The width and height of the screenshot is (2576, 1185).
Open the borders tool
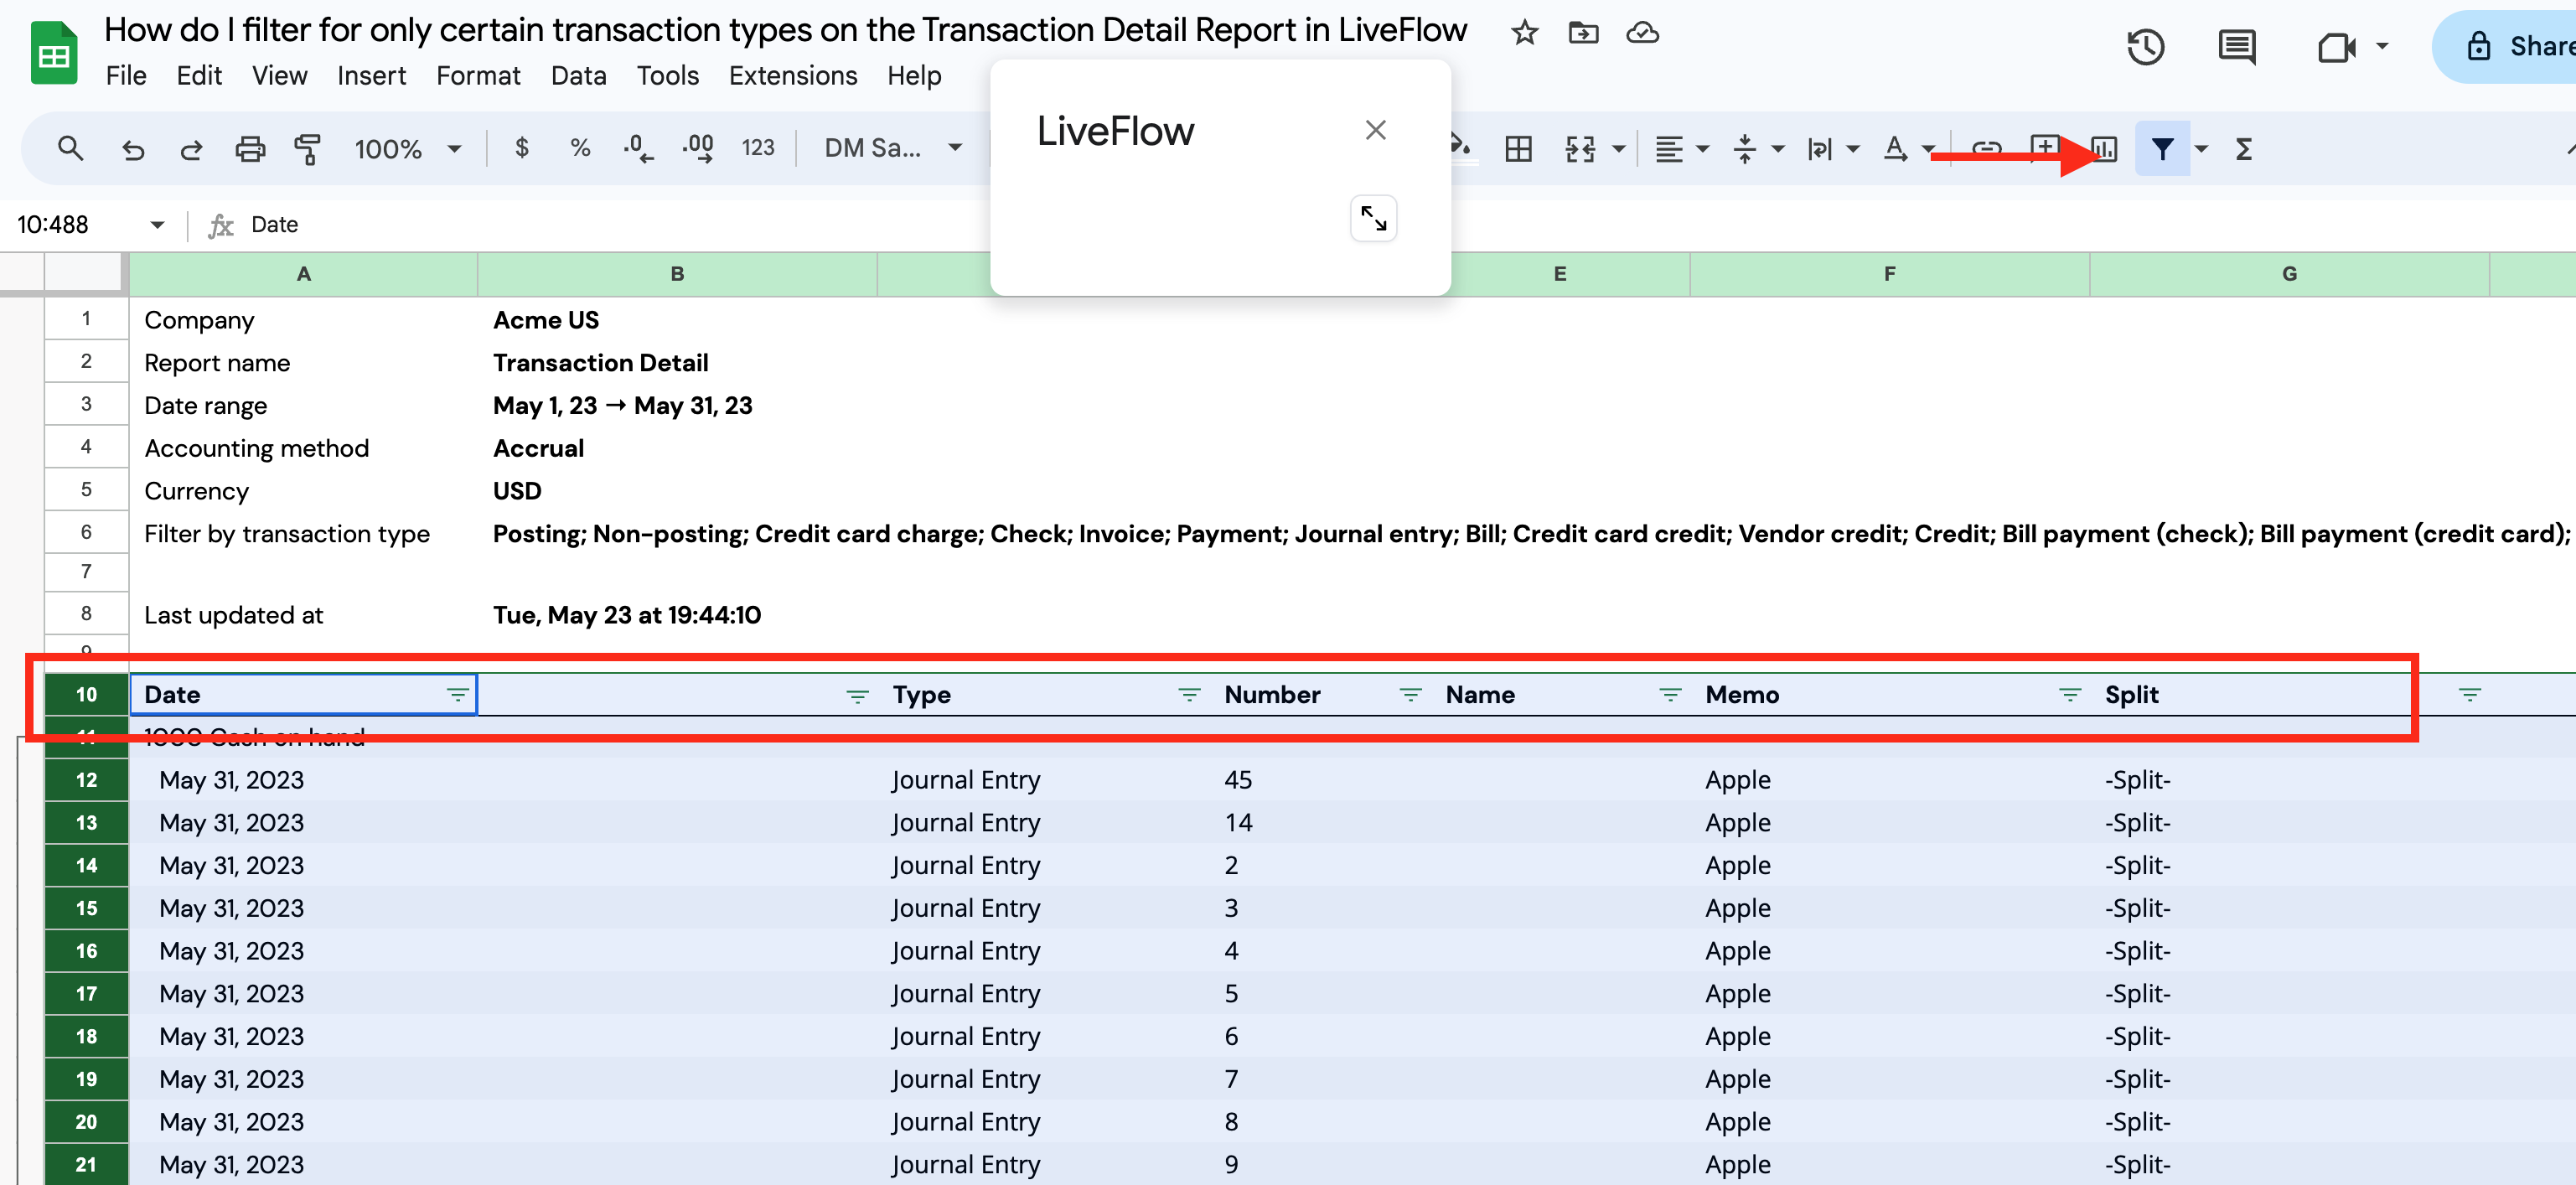click(x=1518, y=149)
